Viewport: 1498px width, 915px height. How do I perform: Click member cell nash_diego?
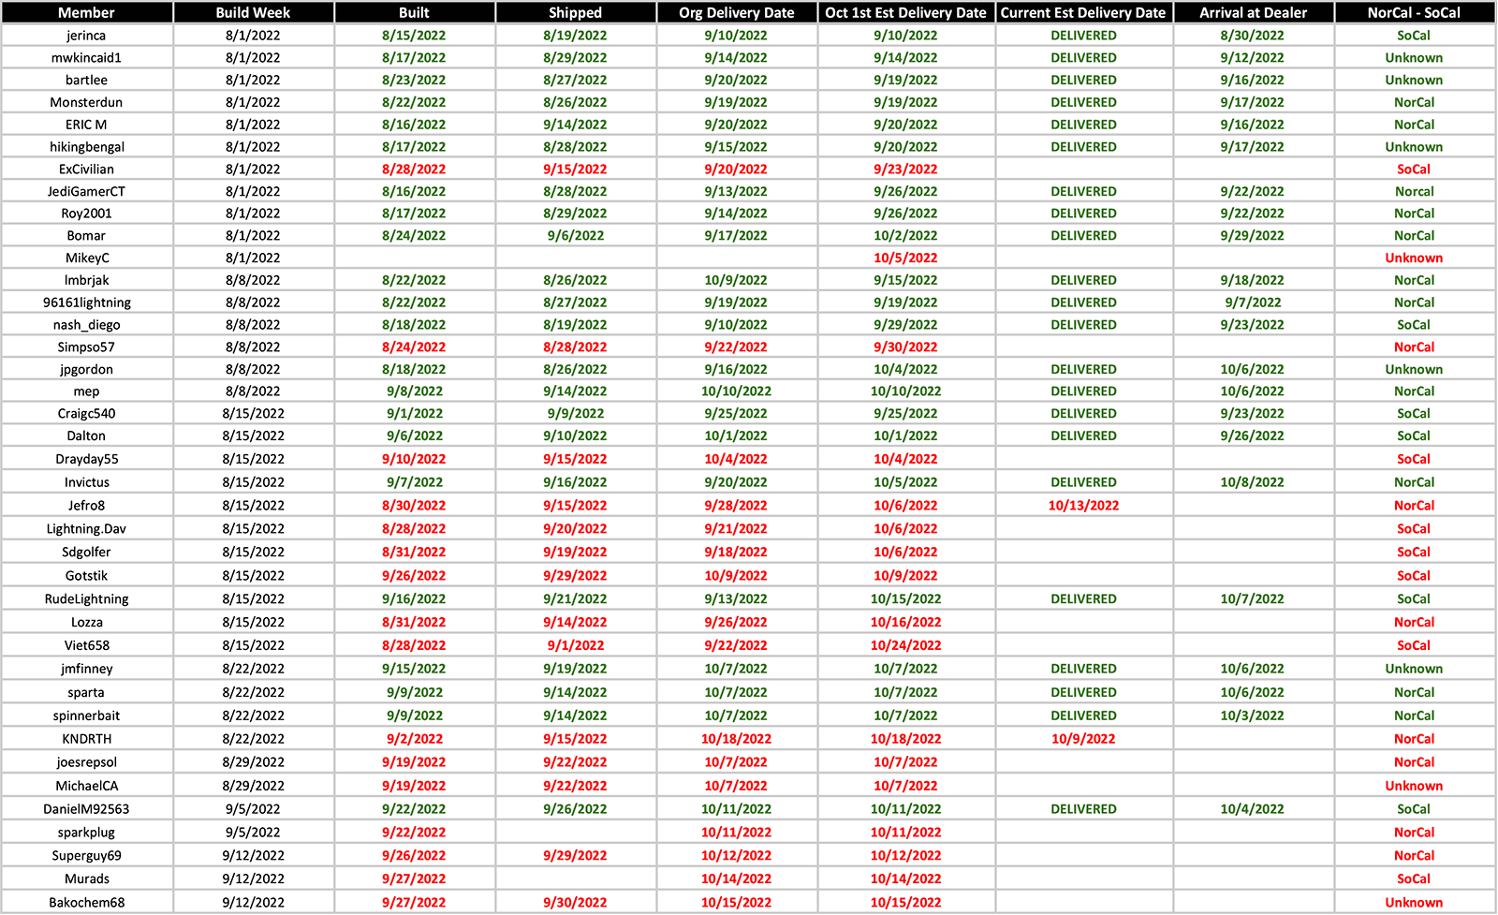[x=87, y=325]
